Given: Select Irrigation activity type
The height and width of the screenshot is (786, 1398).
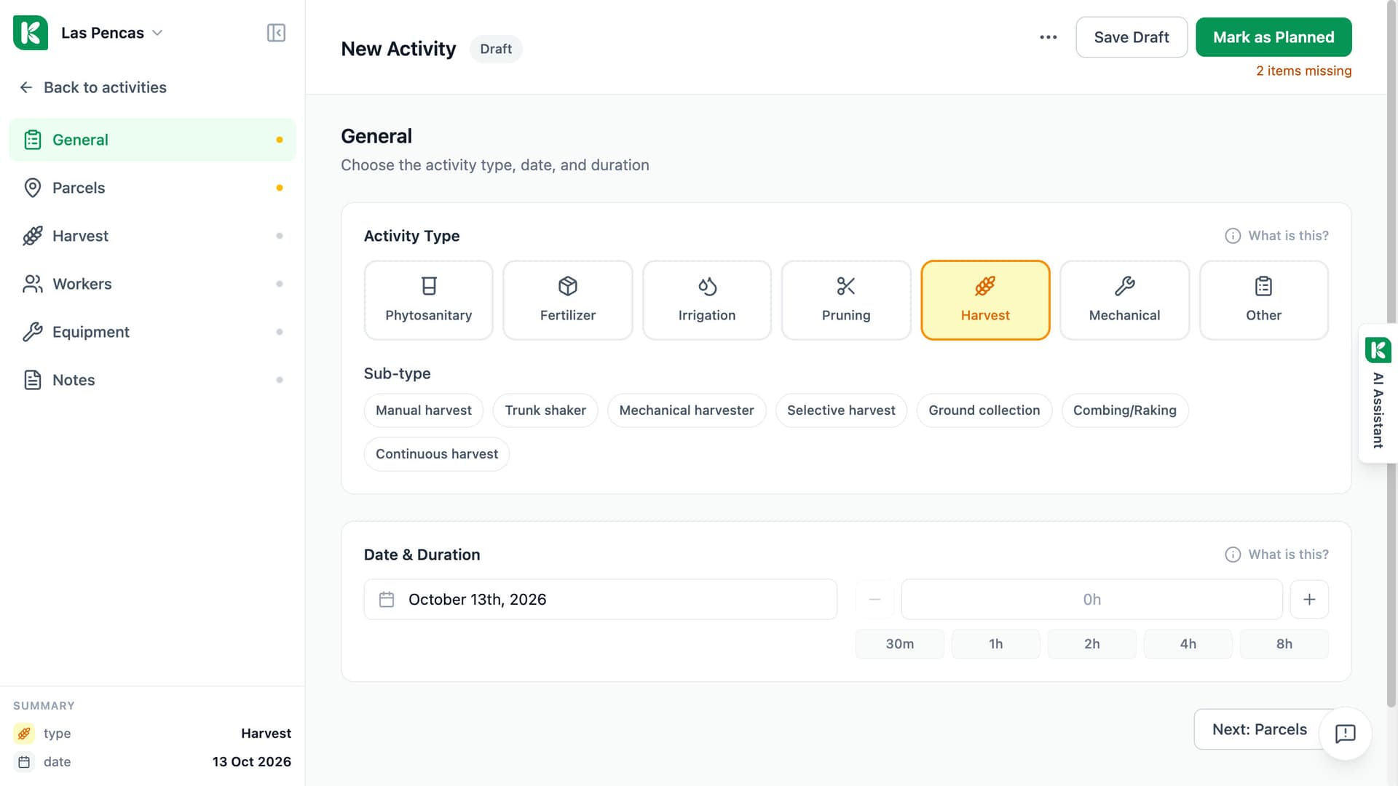Looking at the screenshot, I should tap(707, 300).
